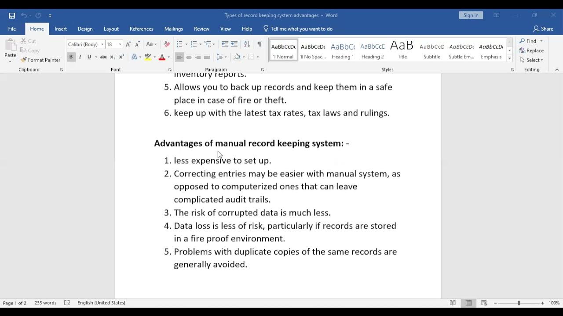Click the 233 words count in status bar
563x316 pixels.
pos(45,303)
